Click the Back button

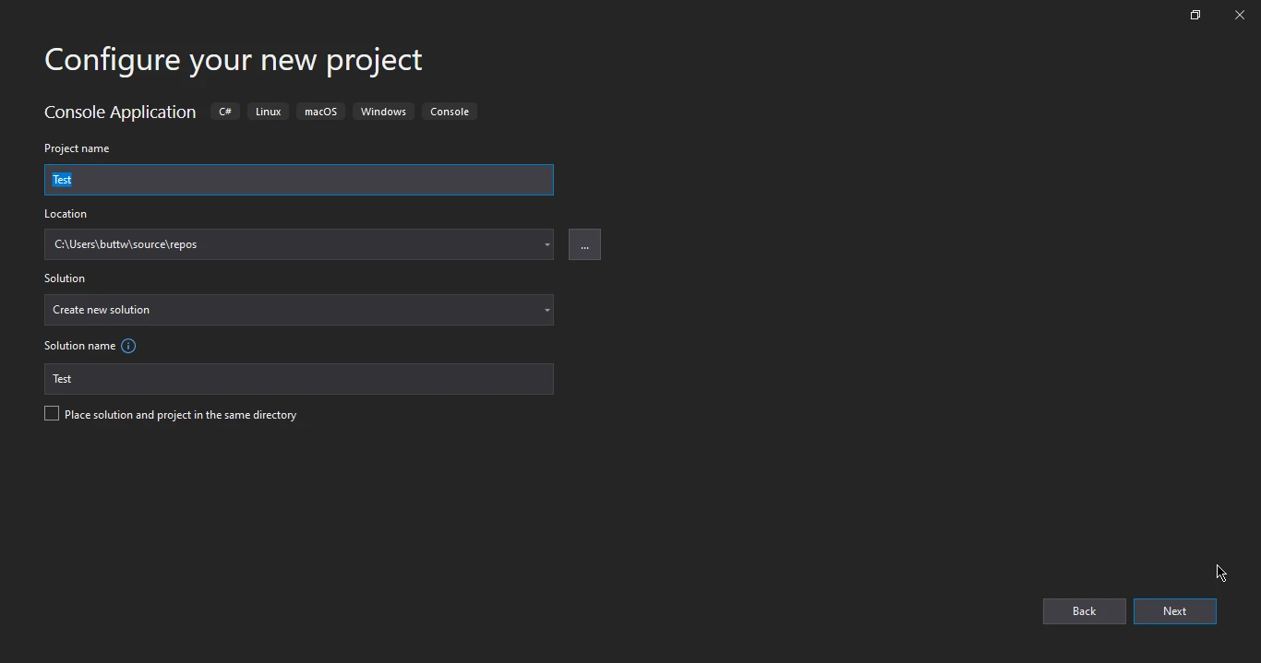click(1084, 611)
